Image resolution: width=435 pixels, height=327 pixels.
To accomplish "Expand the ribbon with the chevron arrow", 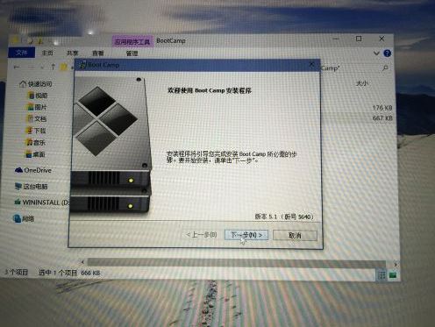I will coord(376,53).
